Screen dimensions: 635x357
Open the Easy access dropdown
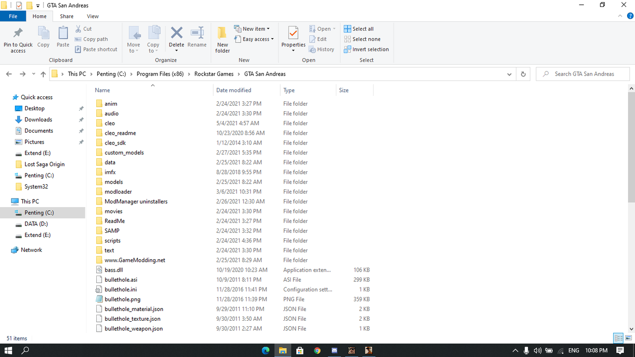pyautogui.click(x=254, y=39)
